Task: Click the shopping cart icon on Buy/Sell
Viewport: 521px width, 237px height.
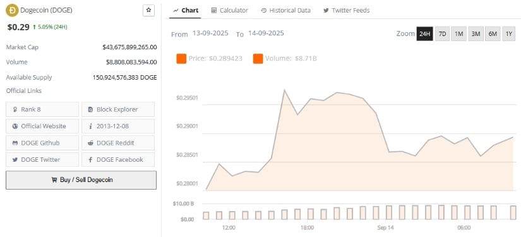Action: [x=54, y=180]
